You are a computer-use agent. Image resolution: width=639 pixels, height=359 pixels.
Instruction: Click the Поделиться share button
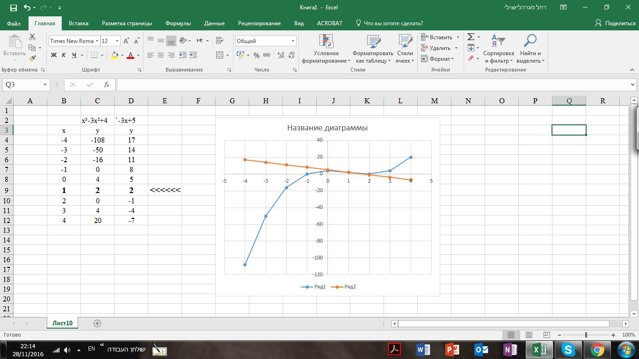pyautogui.click(x=615, y=23)
